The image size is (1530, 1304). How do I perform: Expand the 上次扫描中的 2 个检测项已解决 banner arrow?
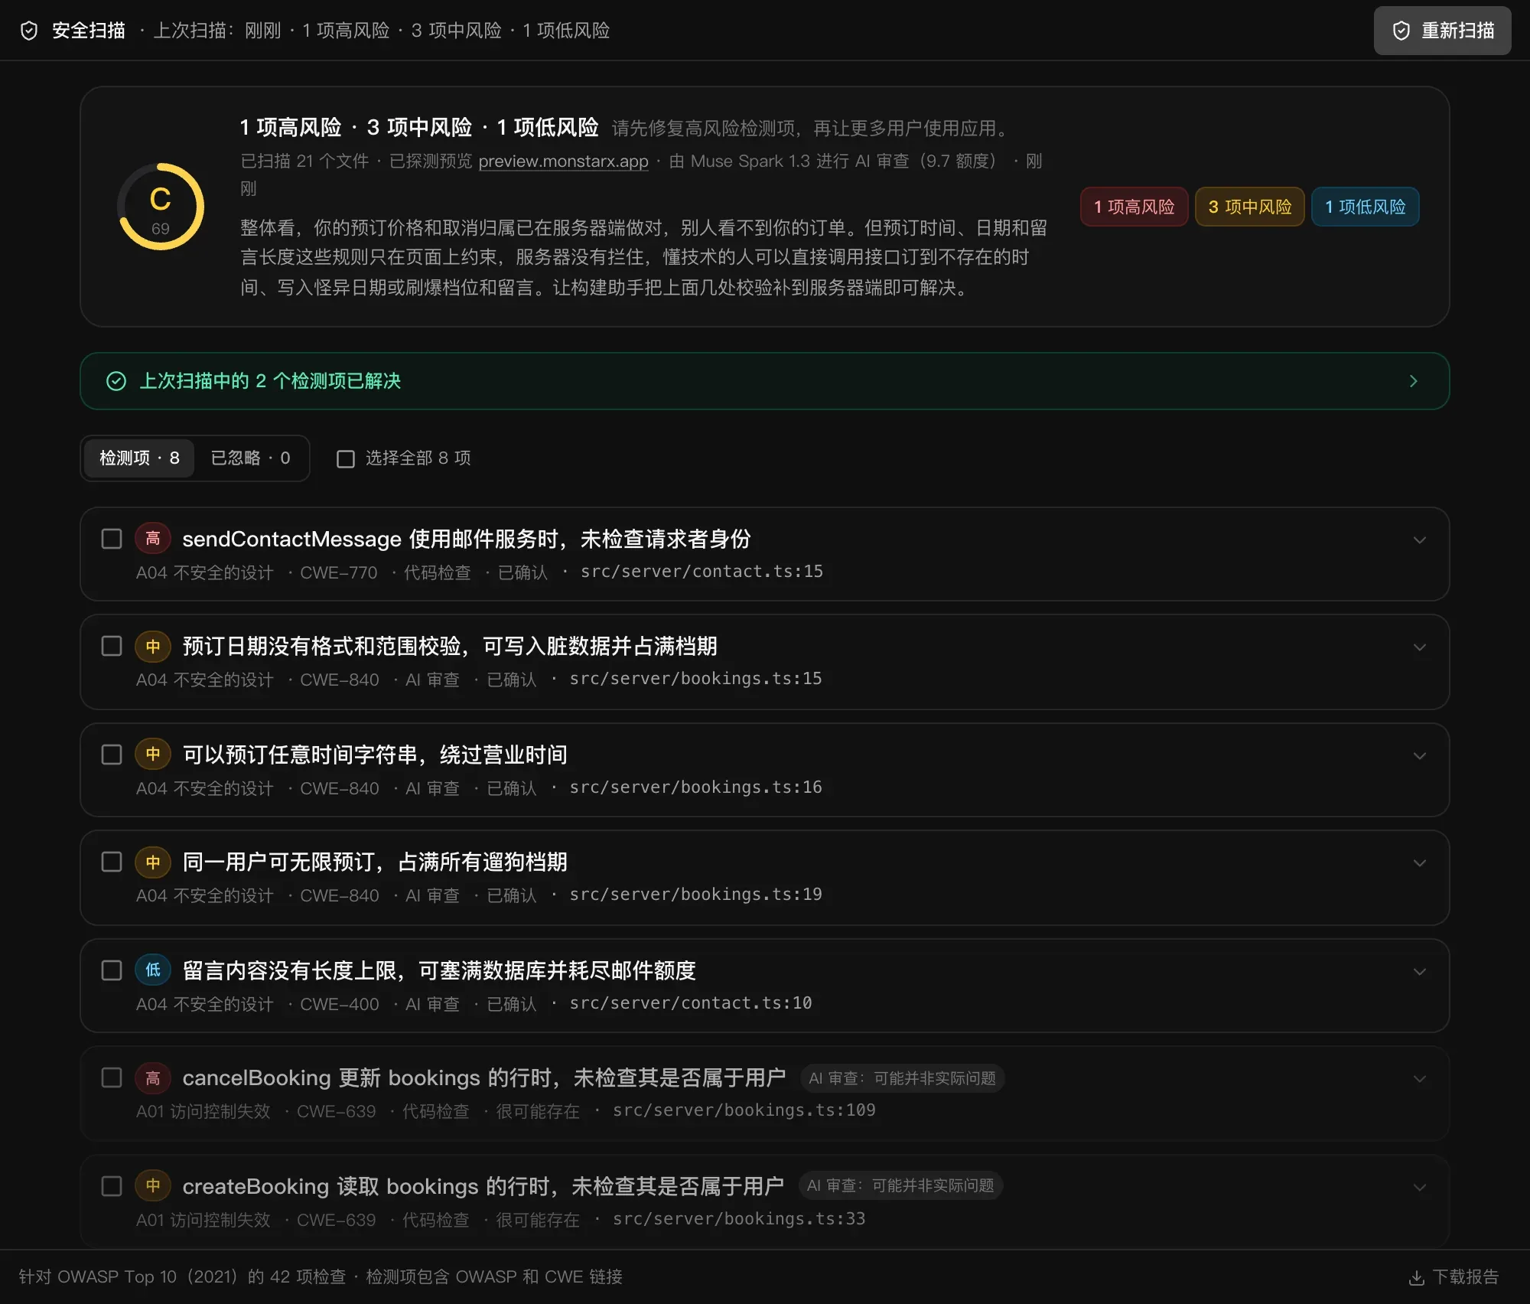(x=1413, y=381)
